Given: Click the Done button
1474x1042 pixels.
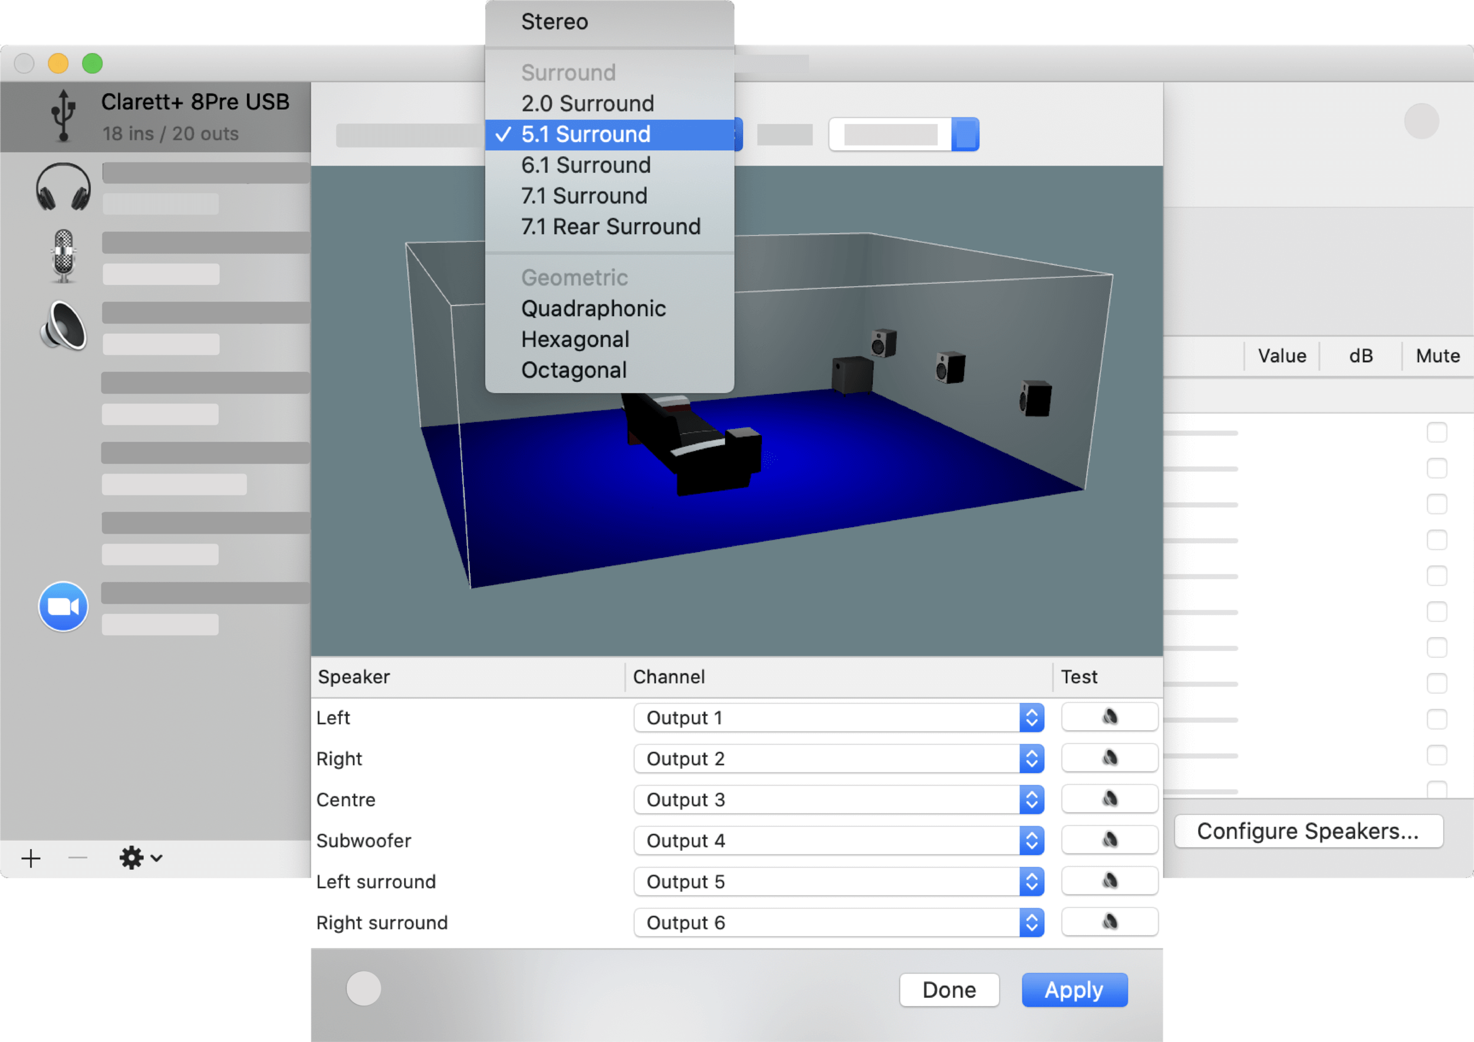Looking at the screenshot, I should [x=949, y=990].
